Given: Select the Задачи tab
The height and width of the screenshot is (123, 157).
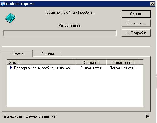Looking at the screenshot, I should point(17,53).
